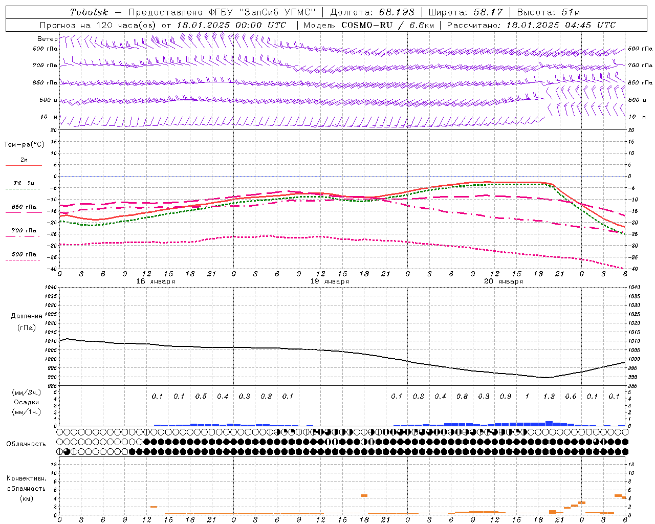This screenshot has height=524, width=655.
Task: Click the '(мм/3ч.)' precipitation unit label
Action: [x=27, y=392]
